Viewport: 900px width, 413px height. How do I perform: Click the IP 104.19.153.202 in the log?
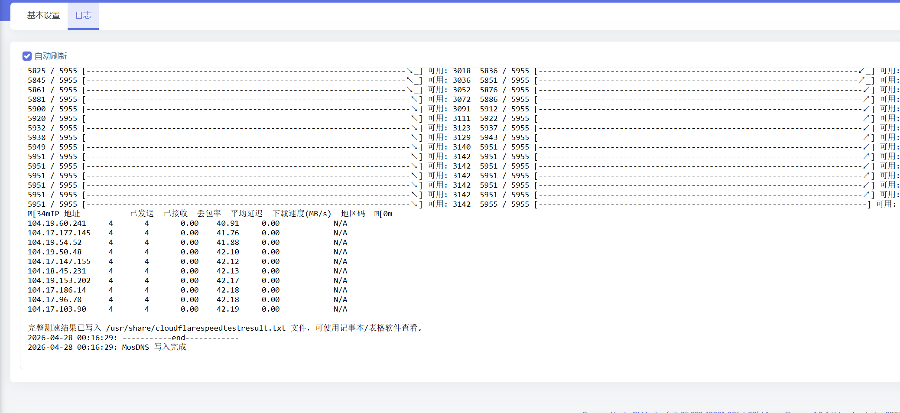(x=59, y=280)
